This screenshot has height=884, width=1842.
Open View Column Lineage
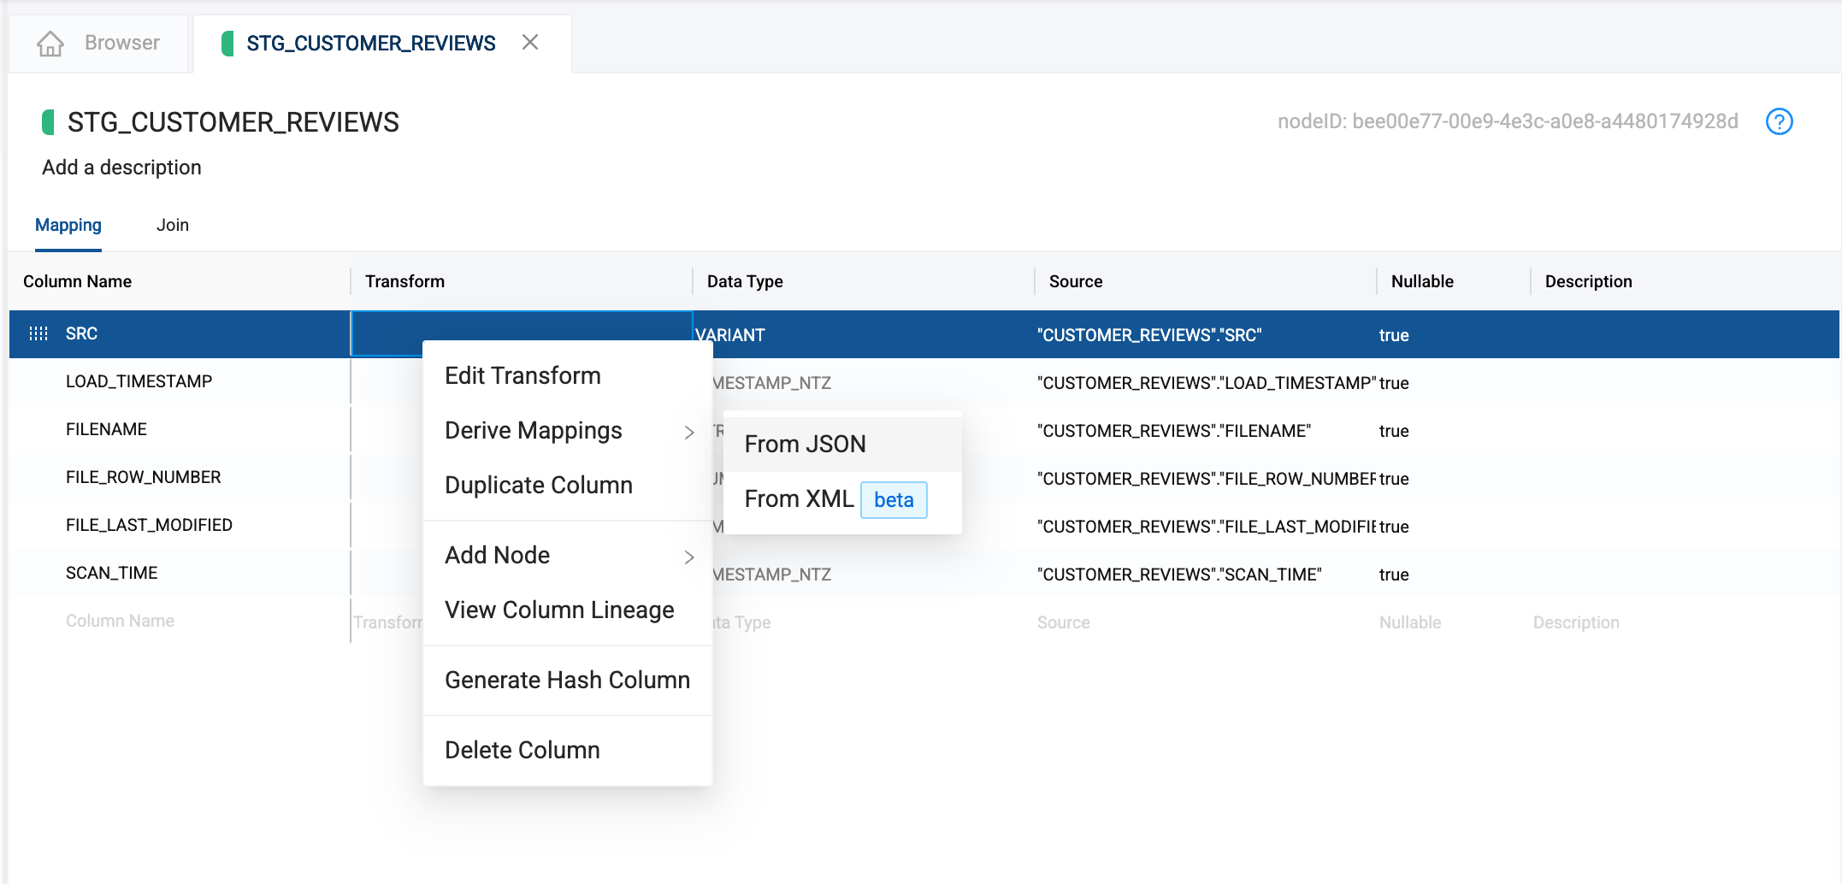pyautogui.click(x=559, y=610)
